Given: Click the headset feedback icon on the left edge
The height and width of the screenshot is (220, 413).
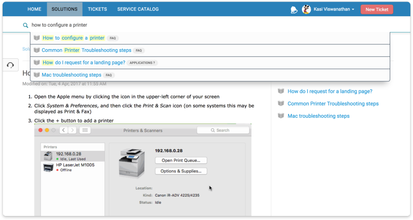Looking at the screenshot, I should (10, 65).
